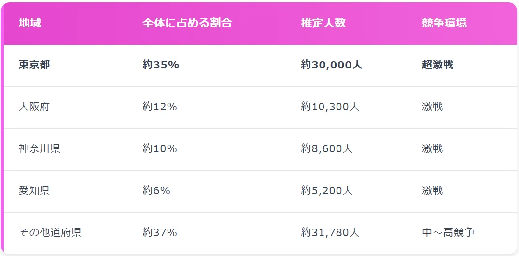This screenshot has height=256, width=519.
Task: Select the 愛知県 cell
Action: (x=34, y=191)
